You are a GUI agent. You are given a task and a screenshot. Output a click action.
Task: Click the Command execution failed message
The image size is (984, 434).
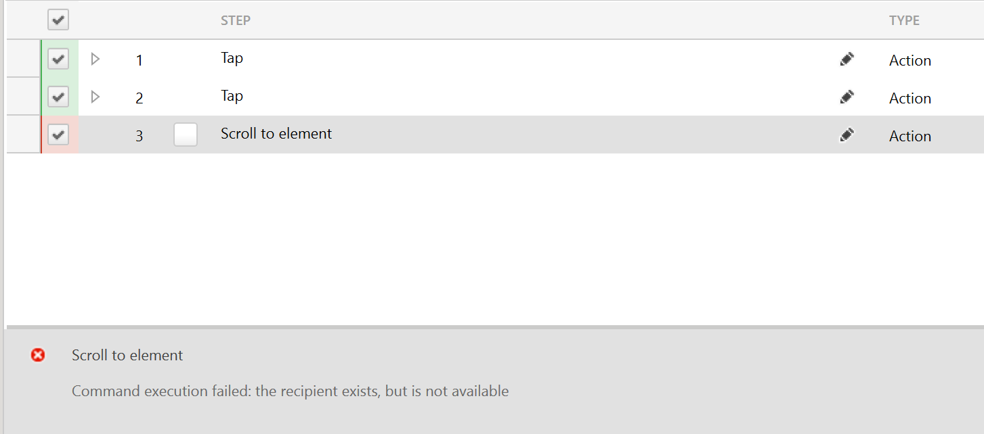tap(290, 391)
